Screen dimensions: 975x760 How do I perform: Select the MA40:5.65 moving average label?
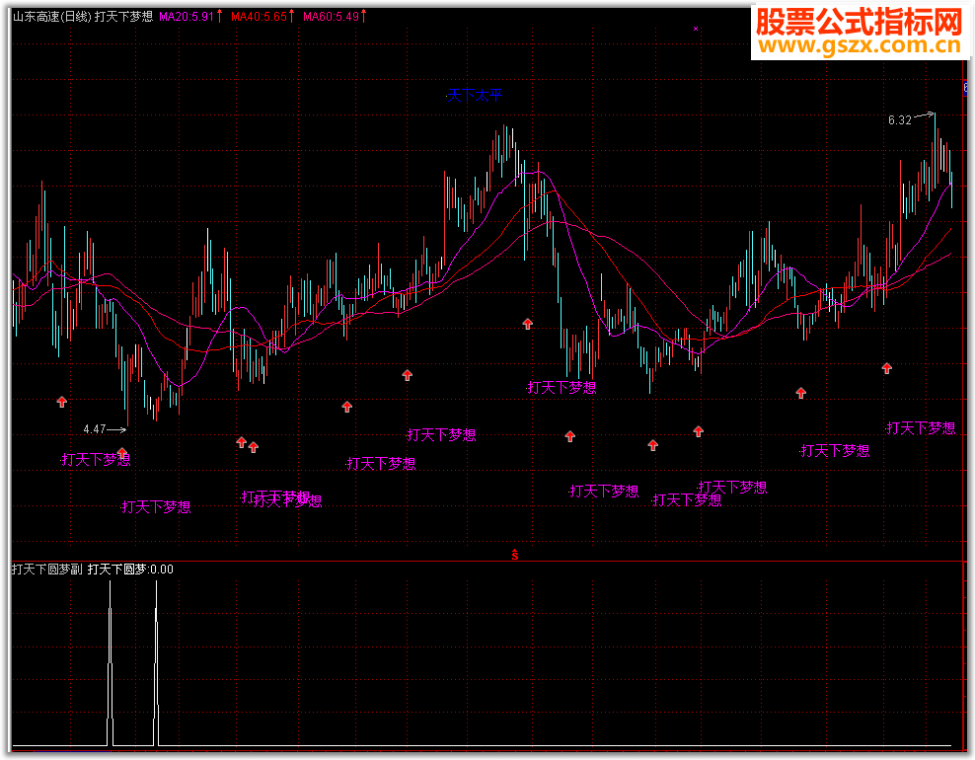260,17
